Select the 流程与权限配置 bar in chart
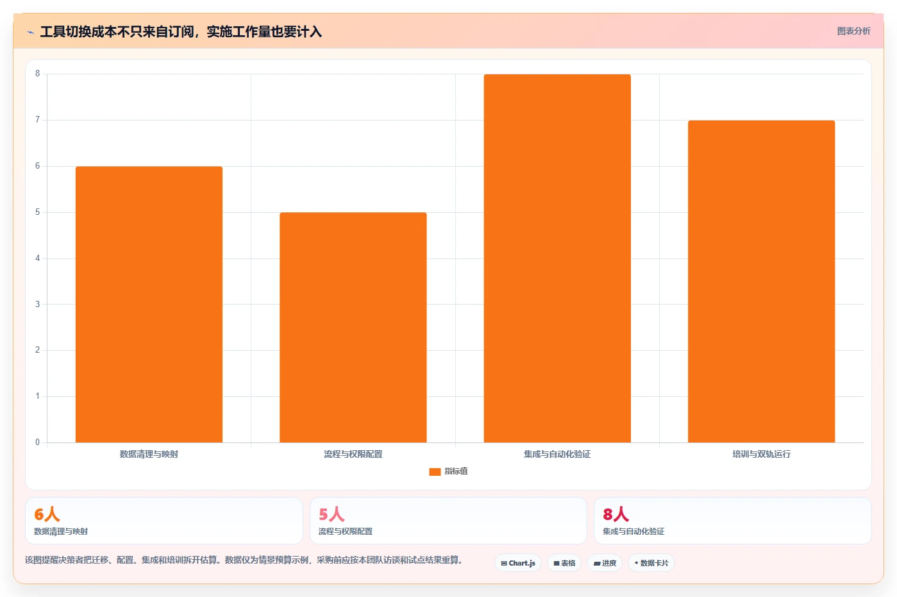Image resolution: width=897 pixels, height=597 pixels. tap(353, 328)
